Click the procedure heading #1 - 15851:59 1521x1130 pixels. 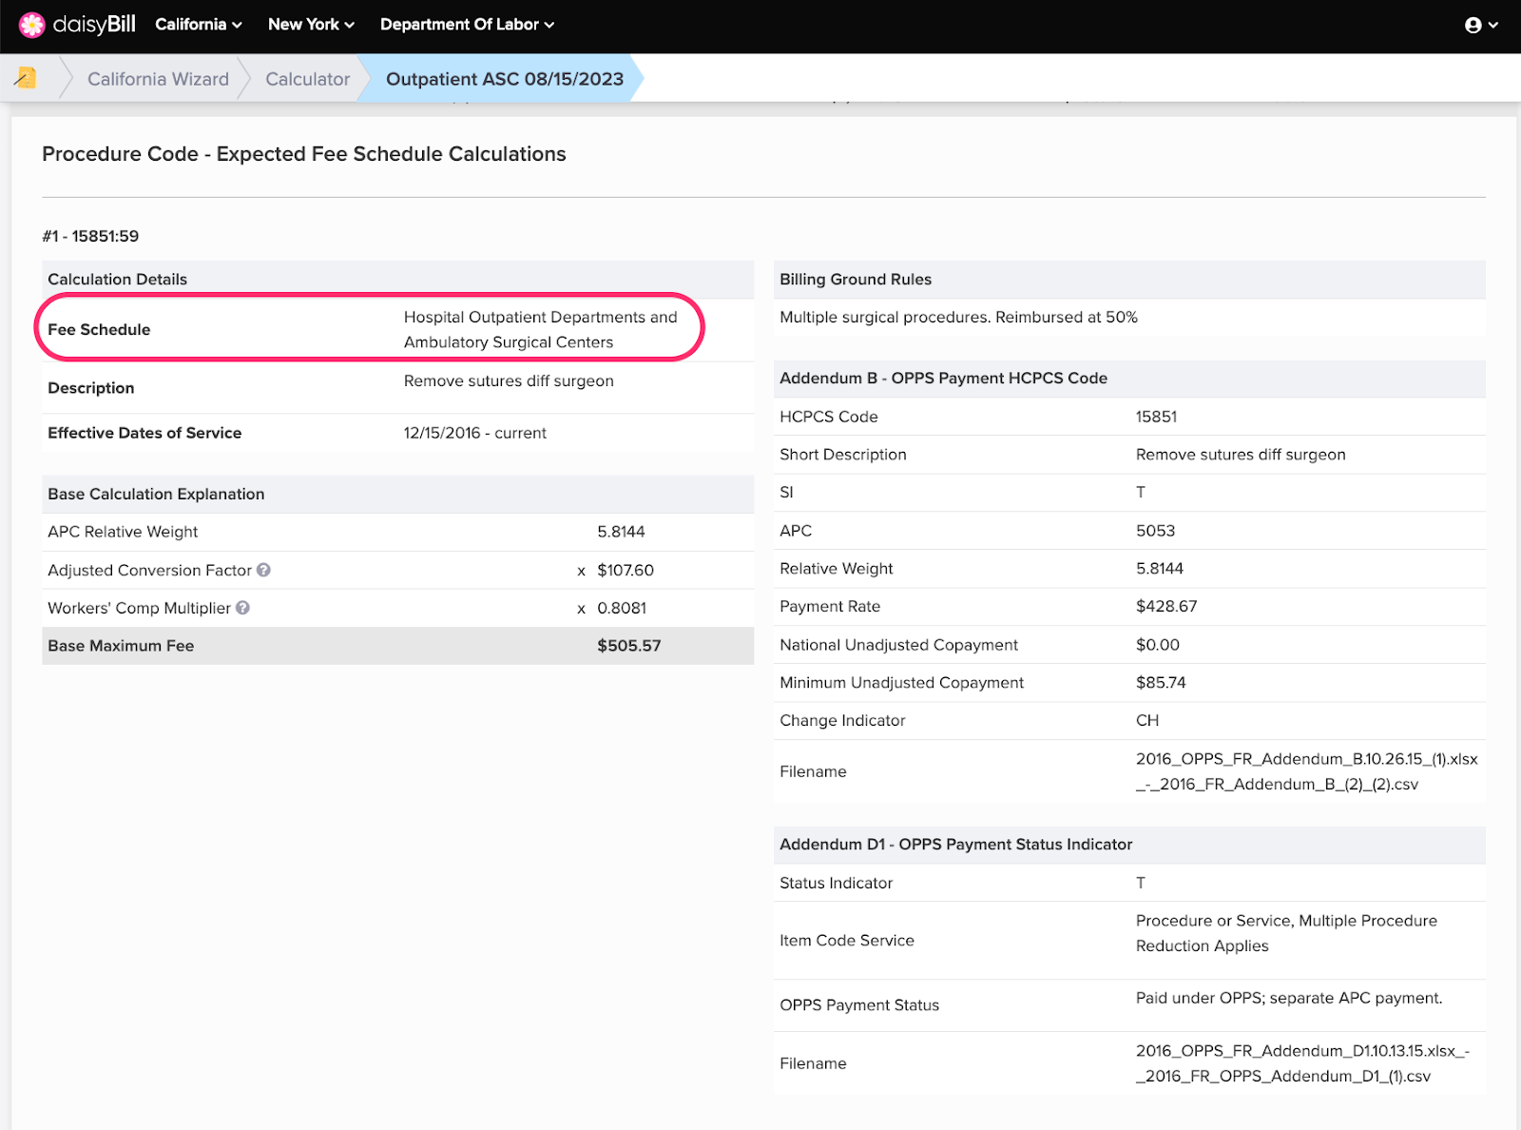tap(90, 236)
